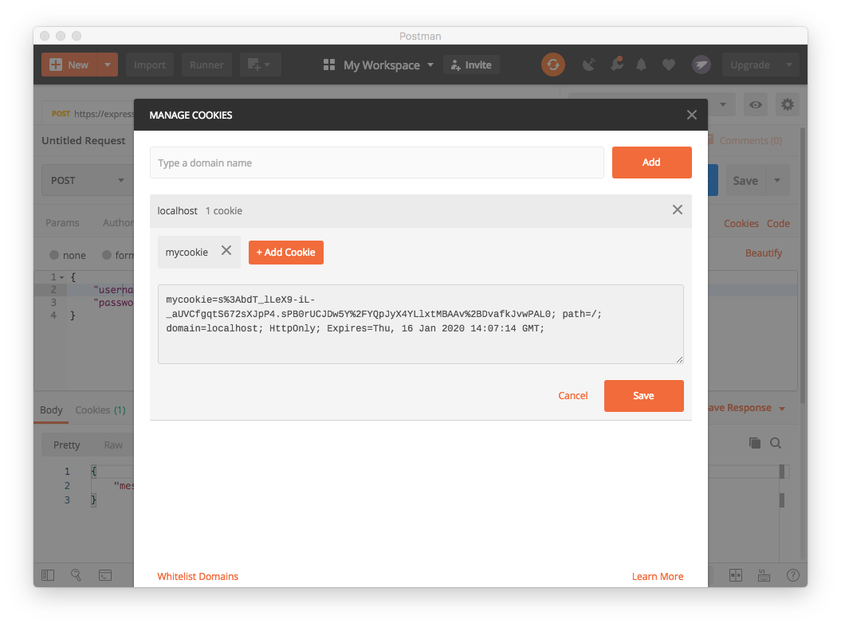Sync your Postman account
This screenshot has height=627, width=841.
click(553, 65)
